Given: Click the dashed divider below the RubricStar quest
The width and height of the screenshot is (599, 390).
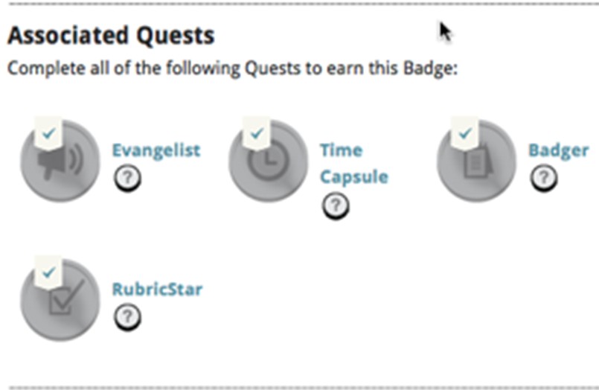Looking at the screenshot, I should [298, 386].
